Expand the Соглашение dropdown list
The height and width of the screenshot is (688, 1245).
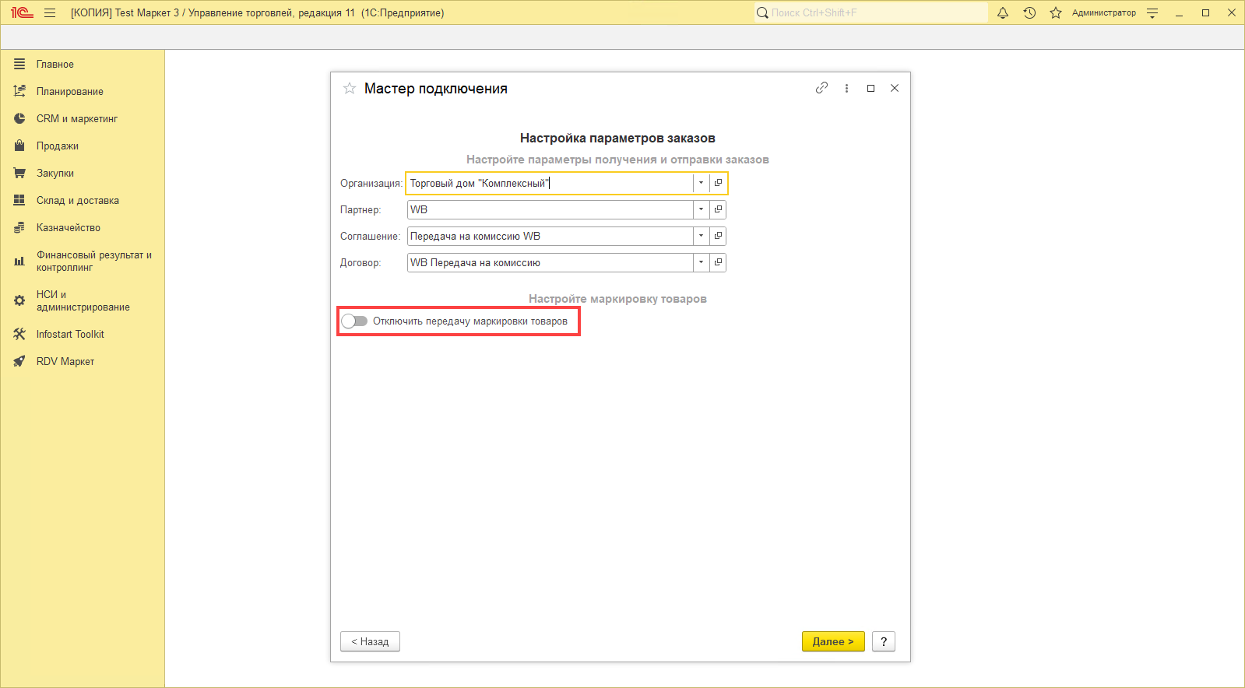point(701,236)
